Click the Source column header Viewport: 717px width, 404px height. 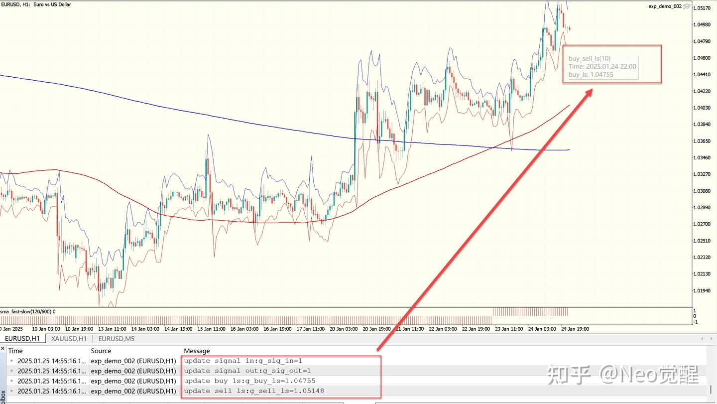click(x=101, y=351)
